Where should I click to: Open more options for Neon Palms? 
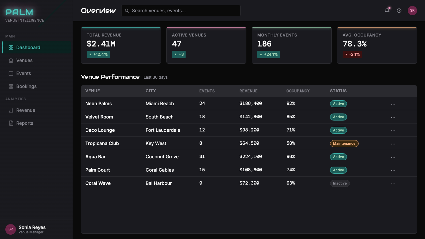pos(393,104)
